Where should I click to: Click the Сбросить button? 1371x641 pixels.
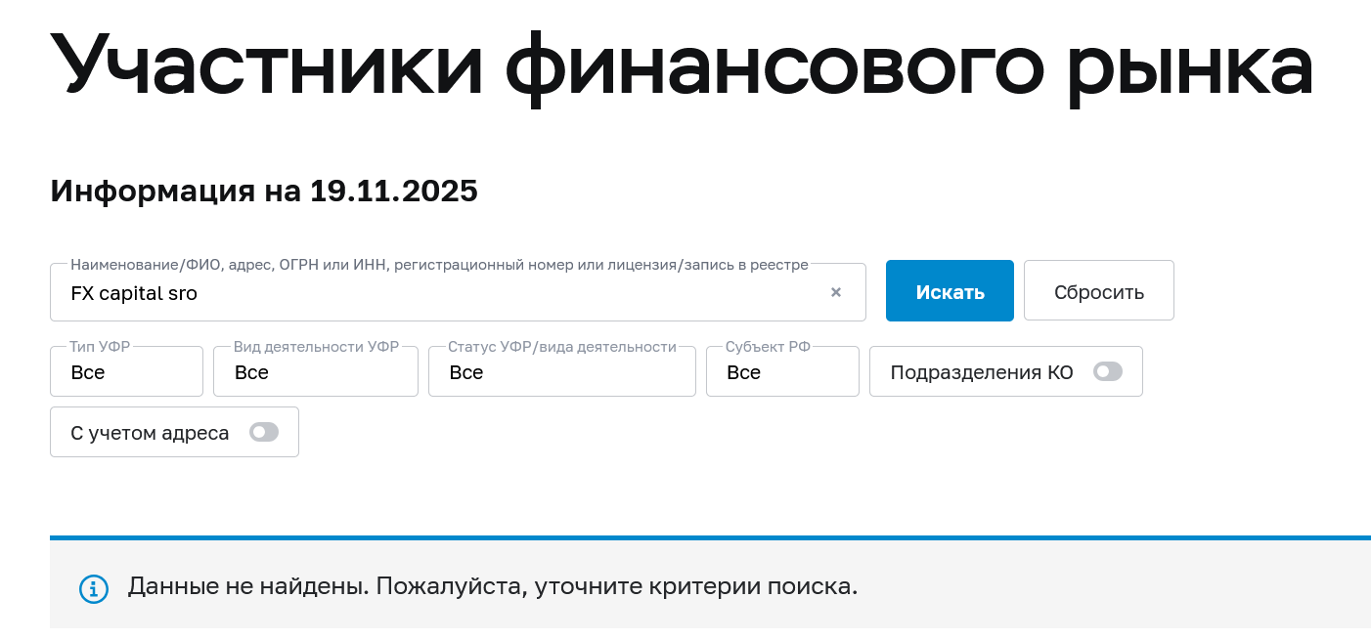(x=1098, y=291)
